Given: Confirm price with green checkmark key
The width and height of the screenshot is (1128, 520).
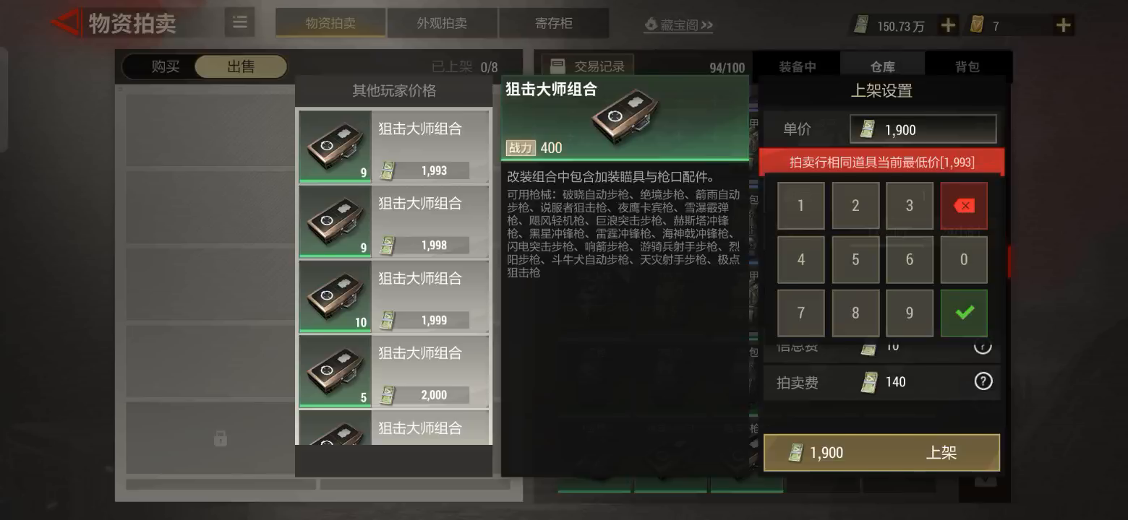Looking at the screenshot, I should (964, 313).
